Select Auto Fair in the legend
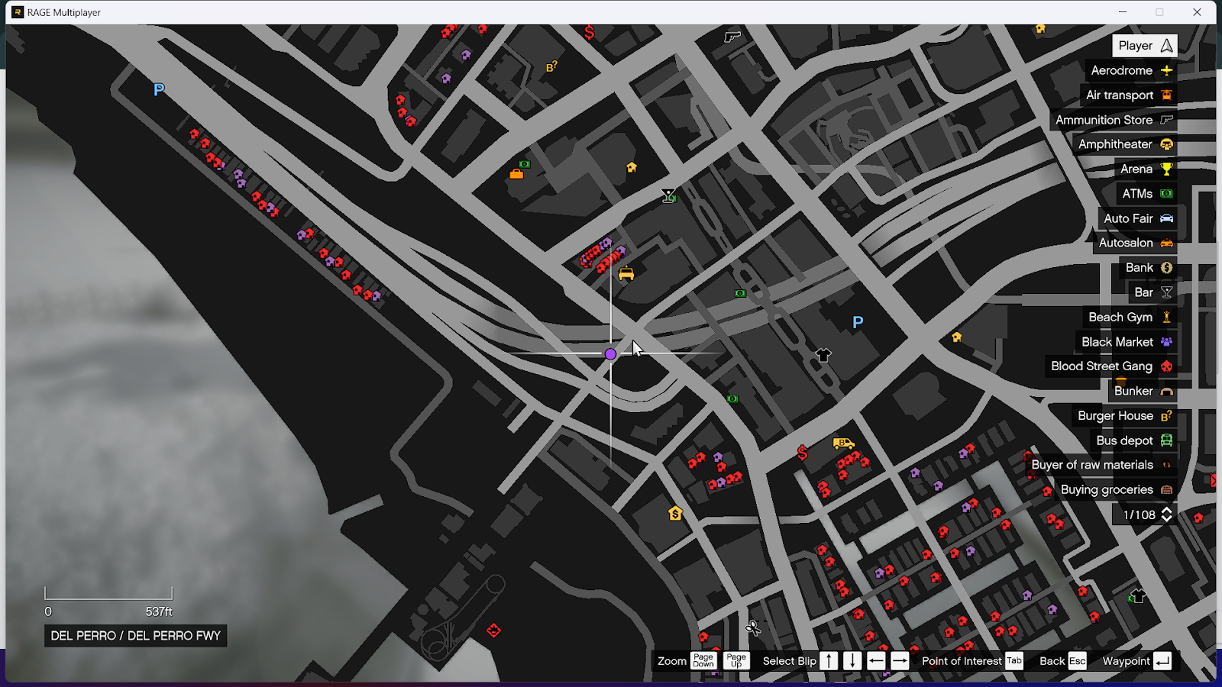The image size is (1222, 687). coord(1137,218)
